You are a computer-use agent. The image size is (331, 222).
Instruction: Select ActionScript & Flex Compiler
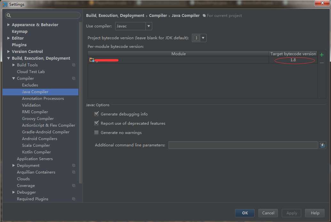49,125
